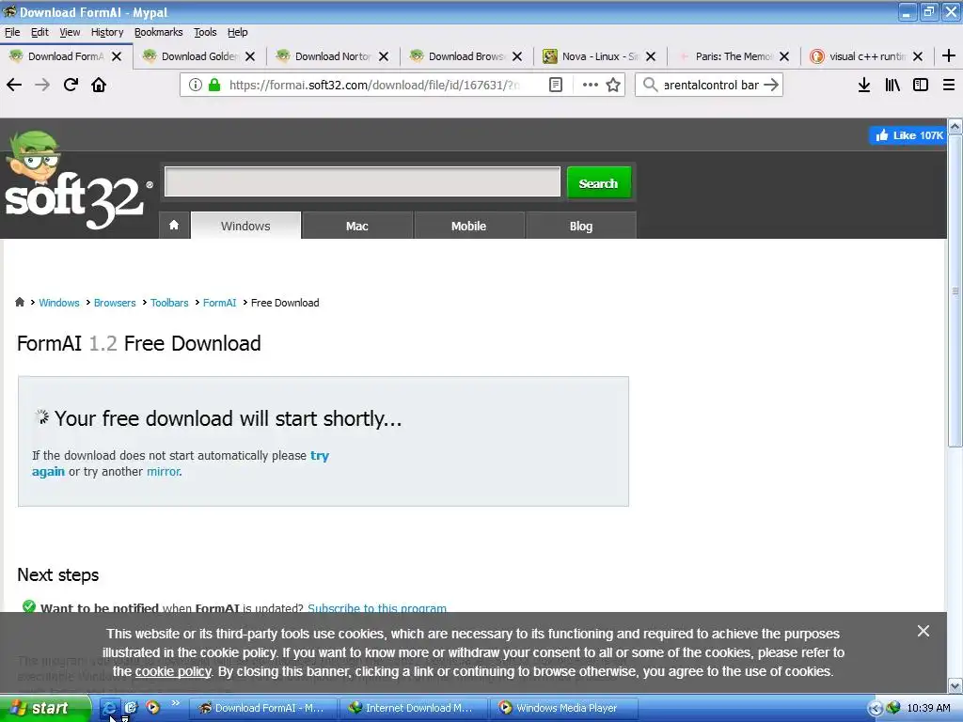Expand hidden system tray icons
Image resolution: width=963 pixels, height=722 pixels.
point(876,709)
